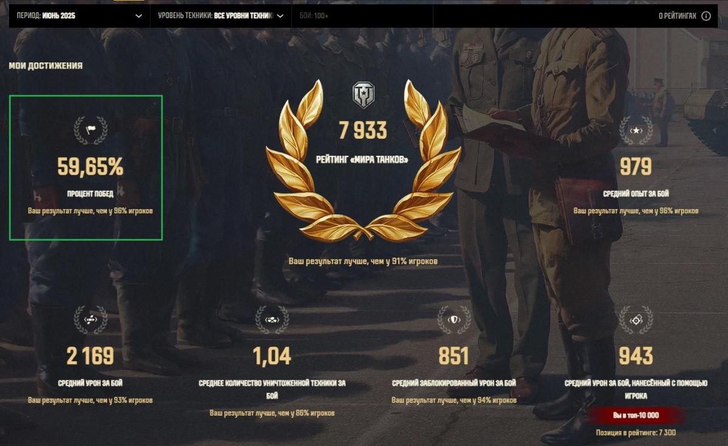Click the golden laurel wreath rating

(x=363, y=161)
